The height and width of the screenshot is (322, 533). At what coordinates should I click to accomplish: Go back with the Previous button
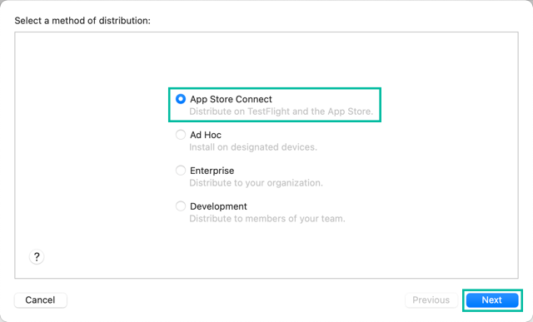point(431,300)
